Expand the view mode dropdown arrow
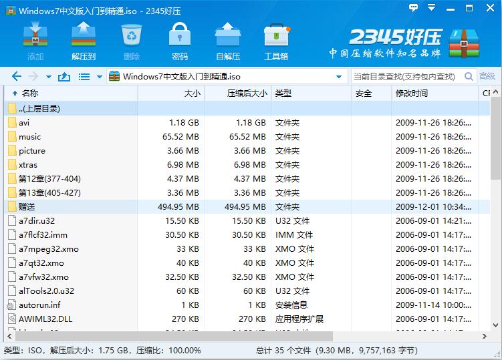The width and height of the screenshot is (502, 360). click(99, 77)
